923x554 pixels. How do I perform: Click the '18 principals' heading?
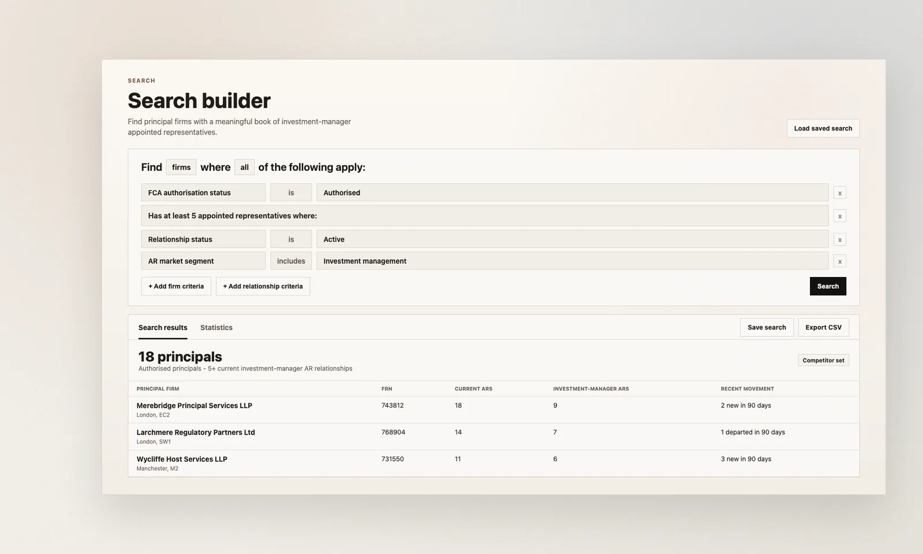point(180,357)
